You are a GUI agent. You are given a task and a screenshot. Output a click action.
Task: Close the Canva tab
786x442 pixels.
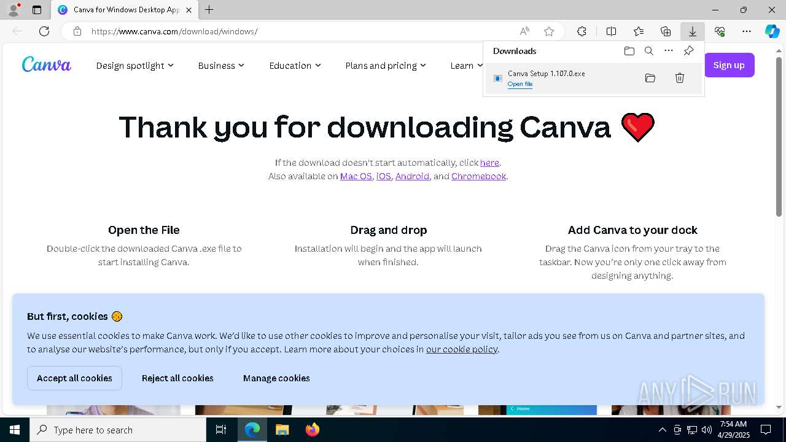coord(189,10)
